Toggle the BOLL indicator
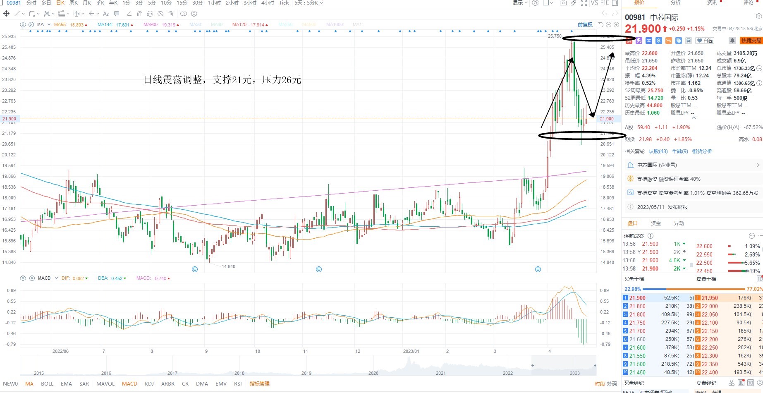This screenshot has width=763, height=393. tap(47, 384)
